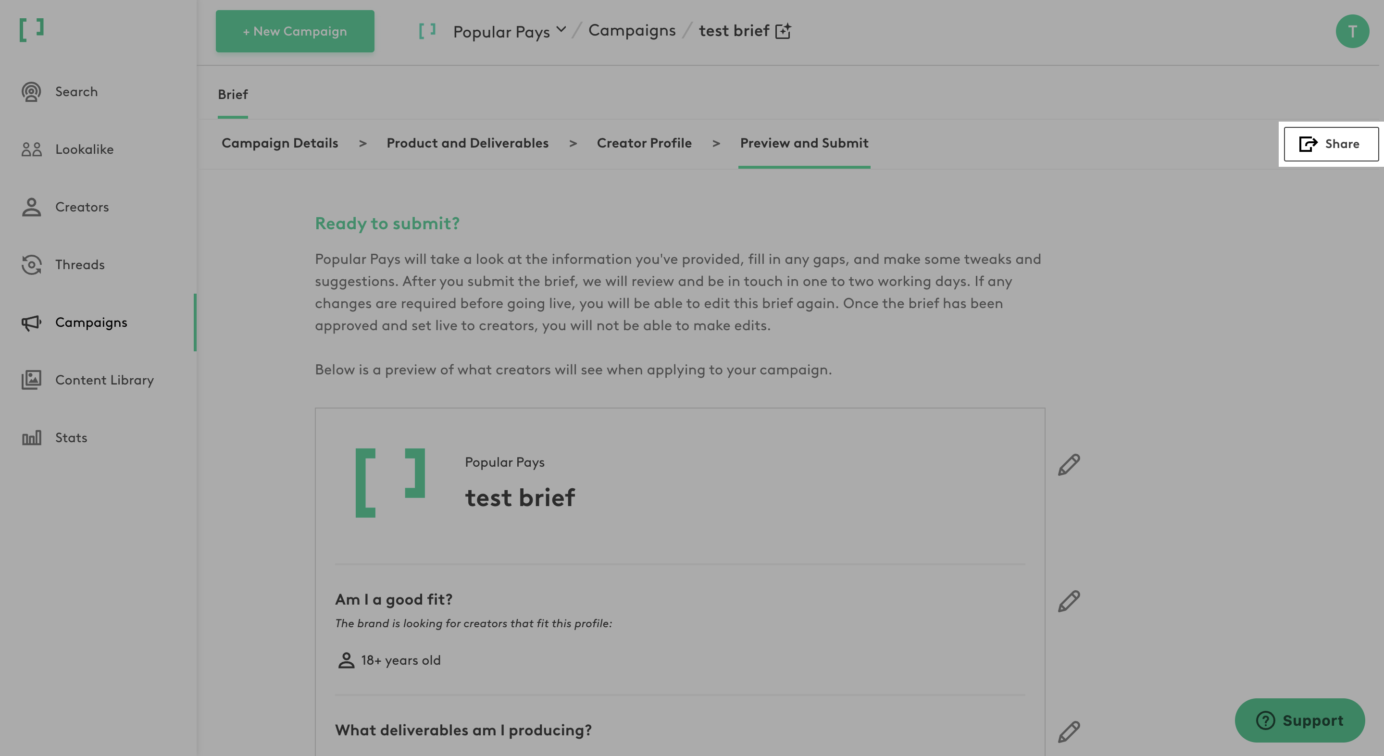This screenshot has width=1384, height=756.
Task: Click the Share button
Action: [x=1330, y=144]
